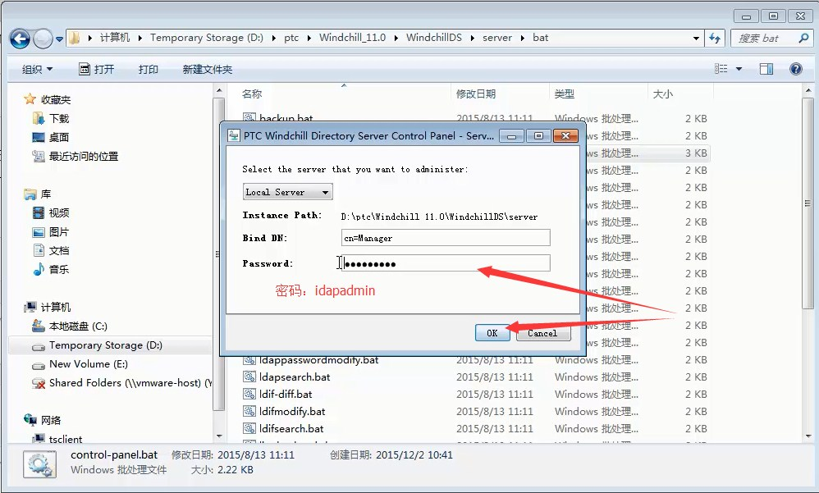The height and width of the screenshot is (493, 819).
Task: Click WindchillDS in the address breadcrumb
Action: [434, 38]
